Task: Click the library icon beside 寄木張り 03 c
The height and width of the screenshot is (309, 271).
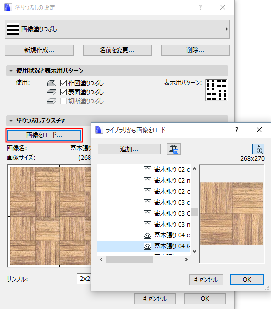Action: (147, 203)
